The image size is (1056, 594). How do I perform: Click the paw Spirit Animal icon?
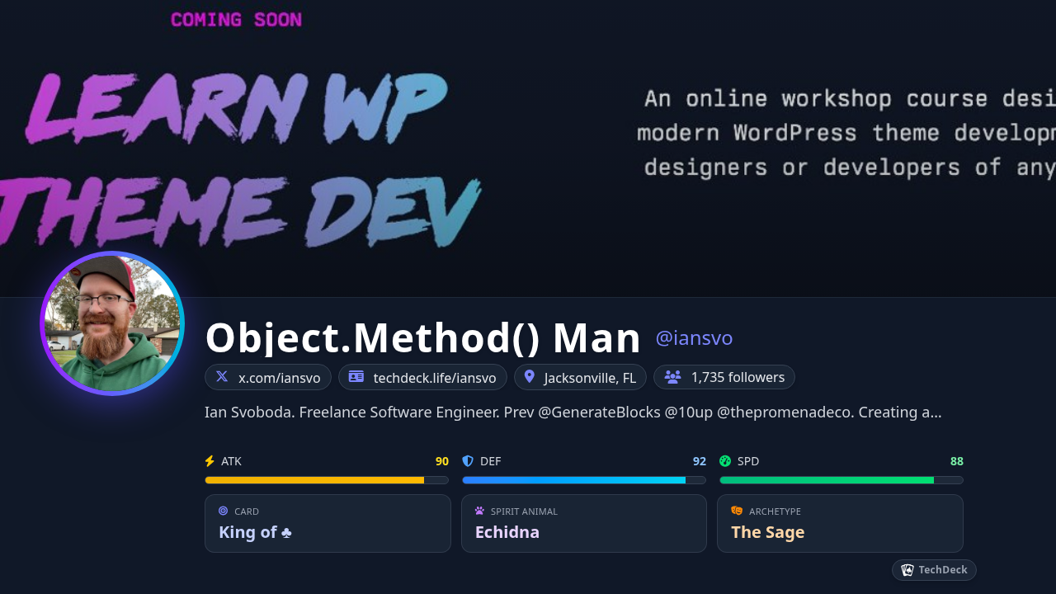coord(479,511)
